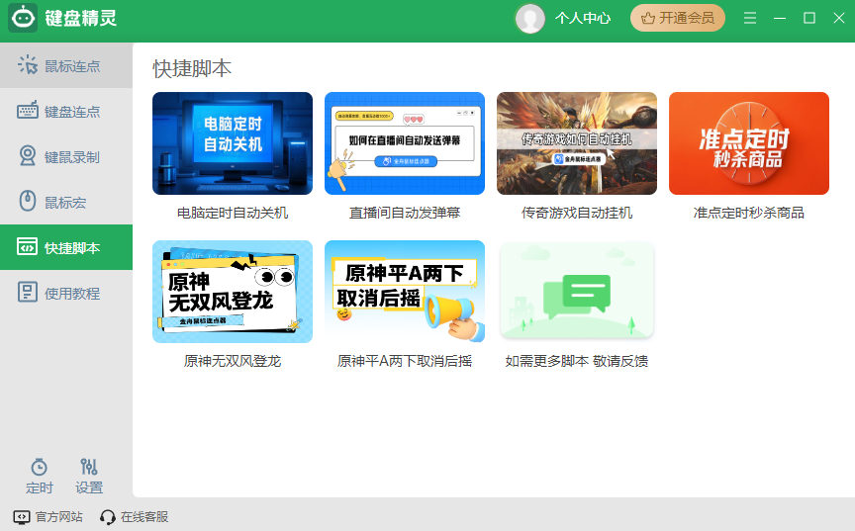Select the 鼠标连点 tab

tap(66, 66)
